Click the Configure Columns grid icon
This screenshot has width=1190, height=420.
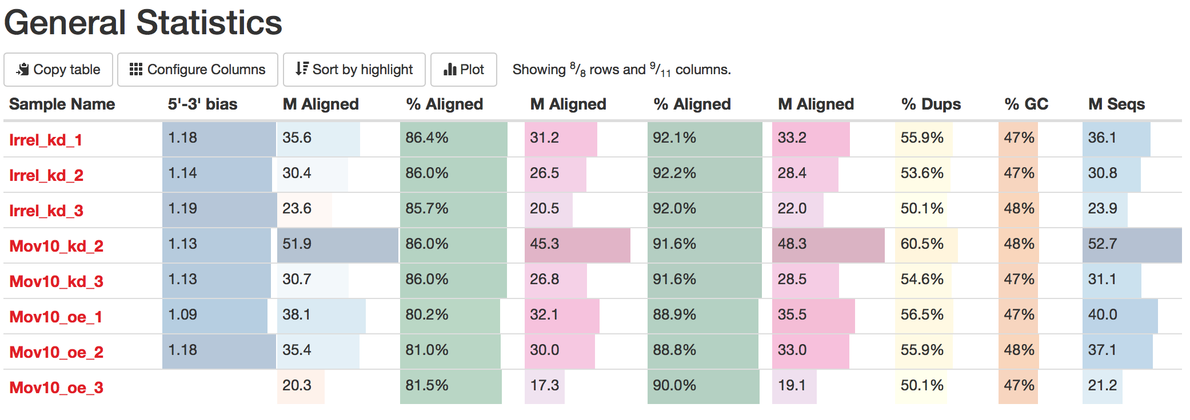pos(136,70)
